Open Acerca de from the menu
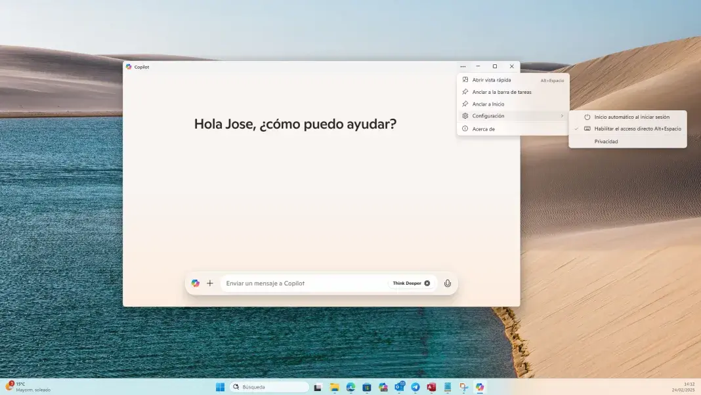The height and width of the screenshot is (395, 701). (483, 129)
